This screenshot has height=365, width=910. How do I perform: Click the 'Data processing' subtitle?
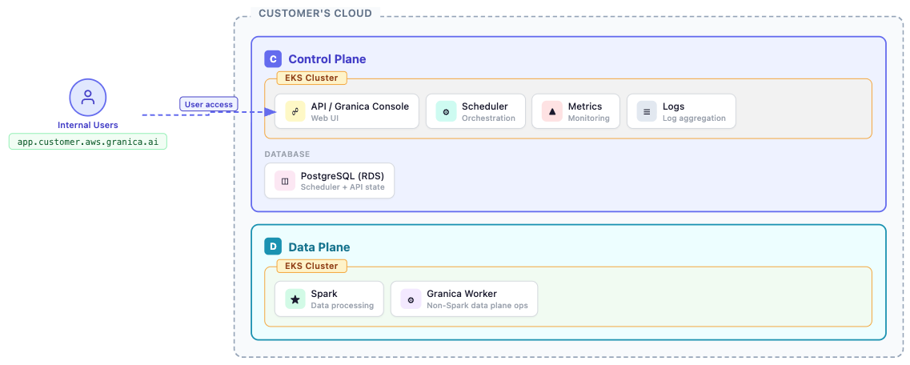tap(343, 306)
